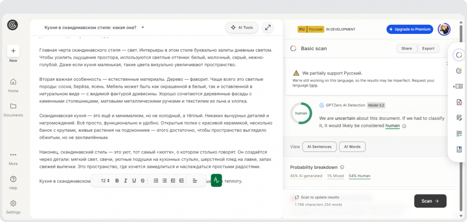Open Settings from the sidebar
Image resolution: width=467 pixels, height=222 pixels.
[x=13, y=207]
